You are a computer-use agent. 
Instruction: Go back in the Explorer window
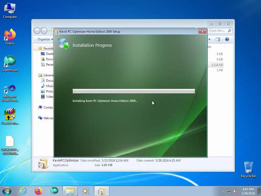[37, 31]
